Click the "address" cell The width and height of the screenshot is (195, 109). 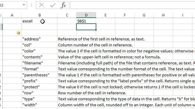(40, 39)
